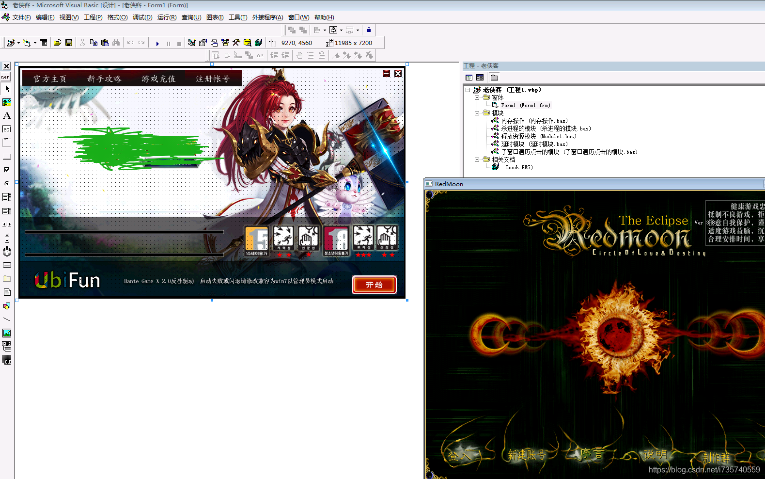Screen dimensions: 765x479
Task: Open Find using the binoculars icon
Action: pyautogui.click(x=116, y=43)
